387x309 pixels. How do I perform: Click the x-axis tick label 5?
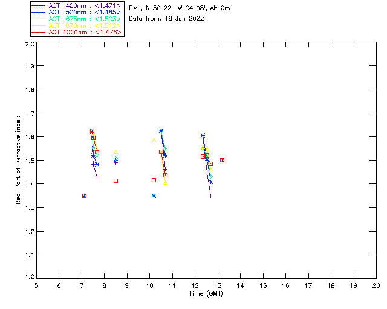[36, 286]
